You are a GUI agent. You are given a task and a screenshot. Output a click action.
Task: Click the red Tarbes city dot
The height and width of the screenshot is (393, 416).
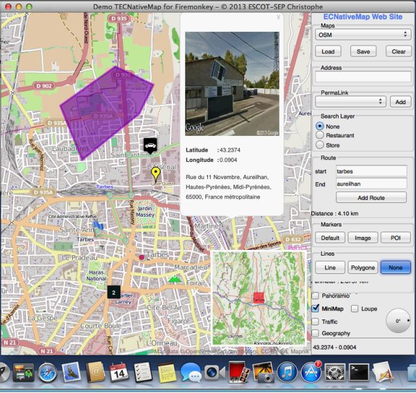click(142, 257)
